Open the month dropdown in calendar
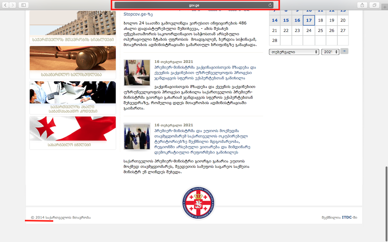Image resolution: width=388 pixels, height=242 pixels. (x=294, y=52)
